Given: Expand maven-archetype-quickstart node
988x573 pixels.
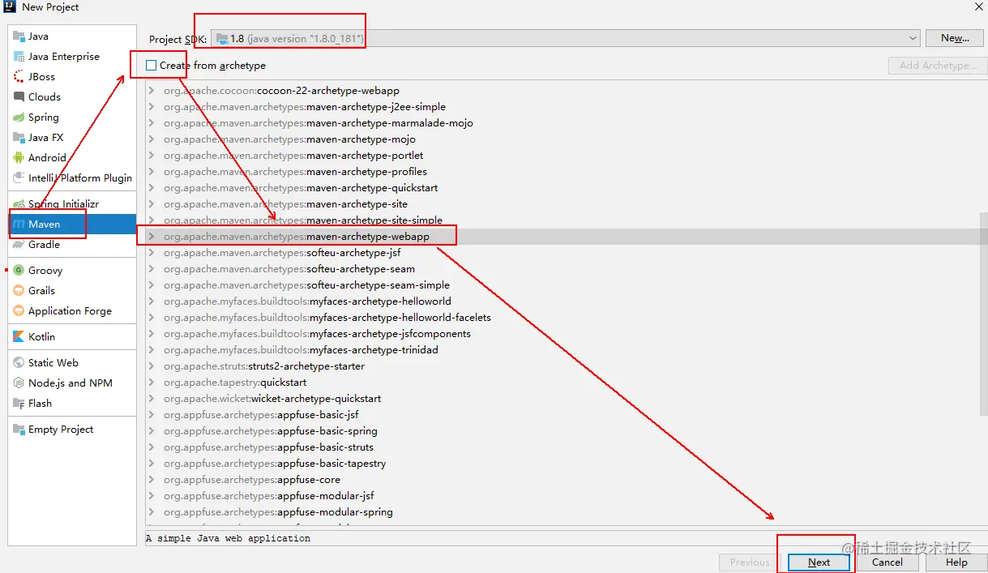Looking at the screenshot, I should coord(152,188).
